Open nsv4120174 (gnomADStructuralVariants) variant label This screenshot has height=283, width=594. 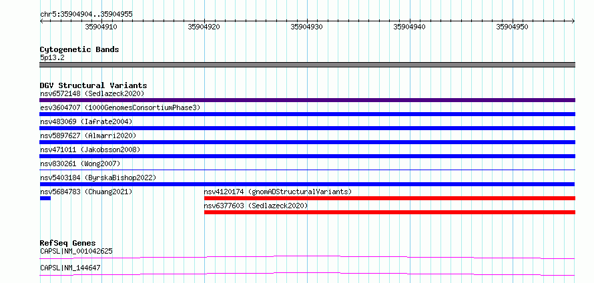(x=278, y=192)
